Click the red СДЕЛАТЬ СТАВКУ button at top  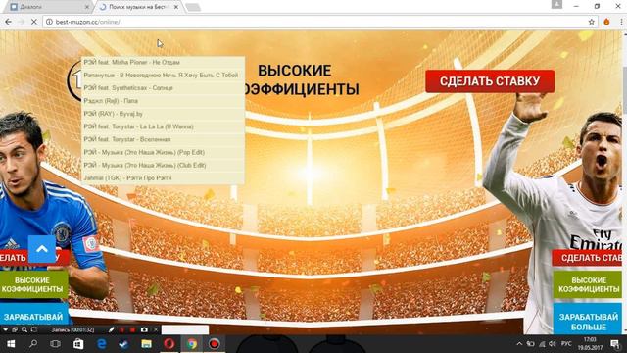coord(490,81)
